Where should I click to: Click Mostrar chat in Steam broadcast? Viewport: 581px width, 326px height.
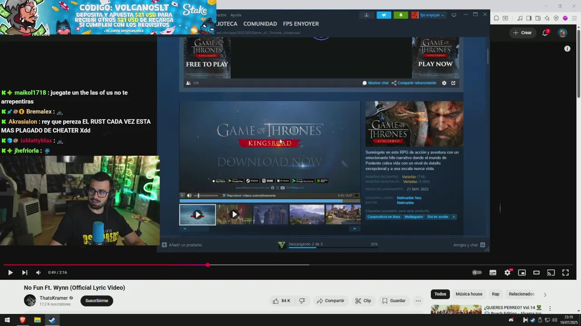click(375, 83)
